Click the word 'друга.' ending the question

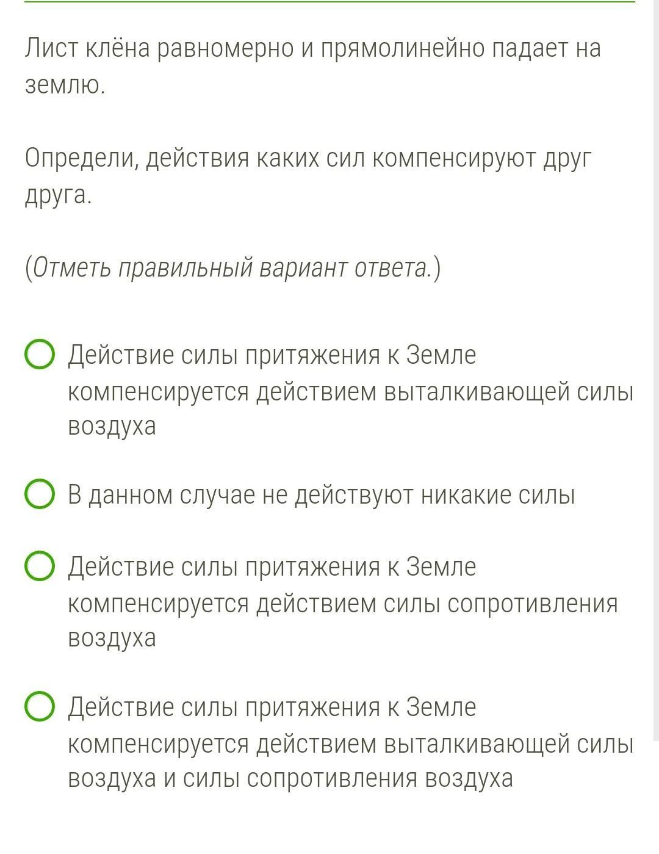[x=58, y=196]
